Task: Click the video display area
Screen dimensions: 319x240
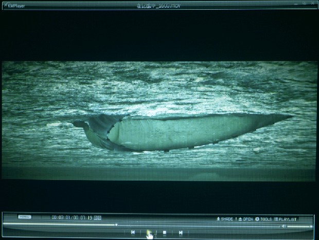Action: coord(158,121)
